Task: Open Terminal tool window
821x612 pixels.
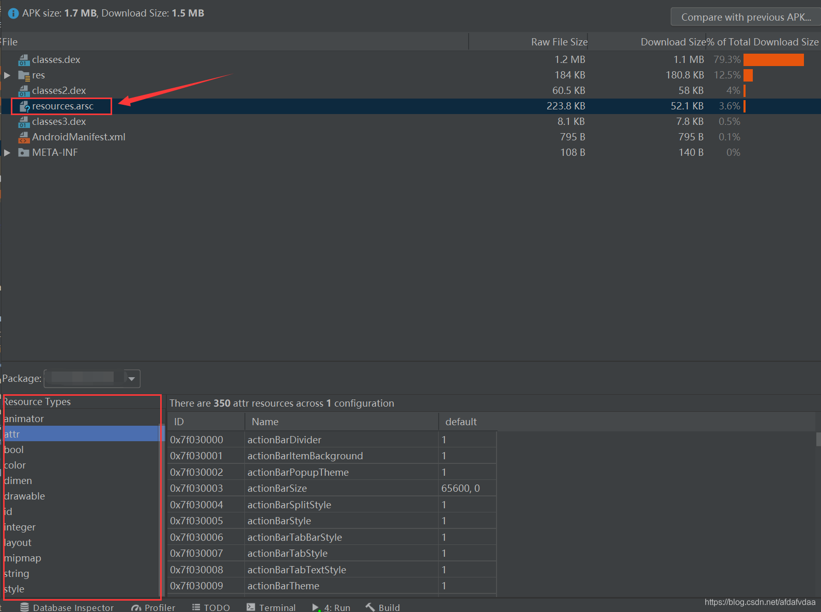Action: click(271, 607)
